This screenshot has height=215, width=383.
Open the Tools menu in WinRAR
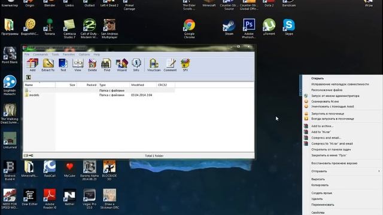pos(55,54)
